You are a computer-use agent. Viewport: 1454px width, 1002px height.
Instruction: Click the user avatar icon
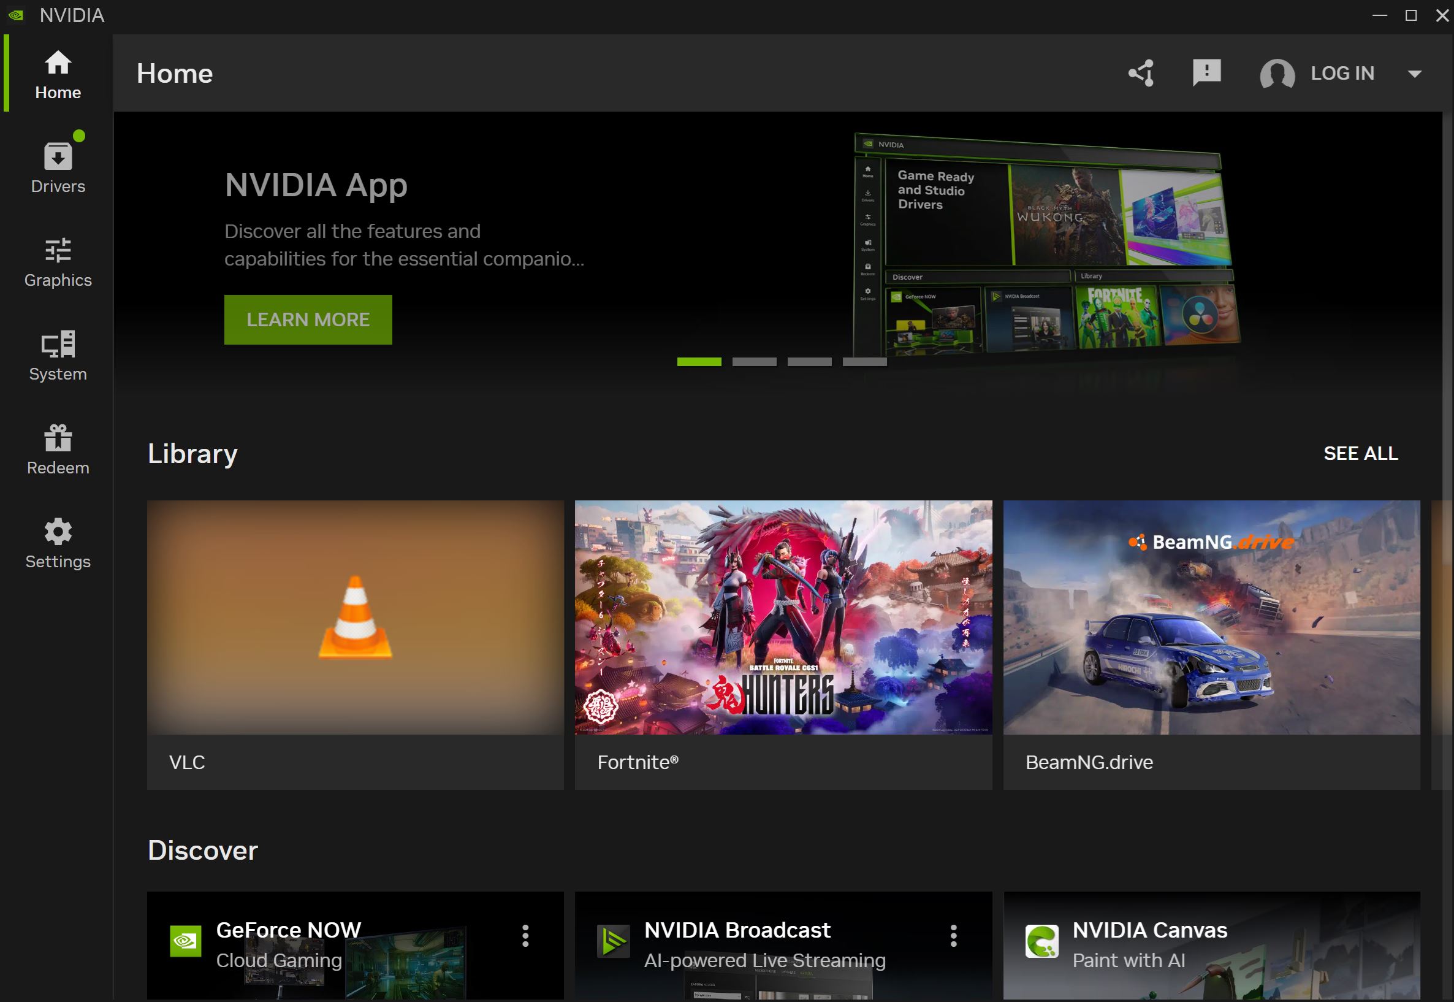pyautogui.click(x=1276, y=74)
